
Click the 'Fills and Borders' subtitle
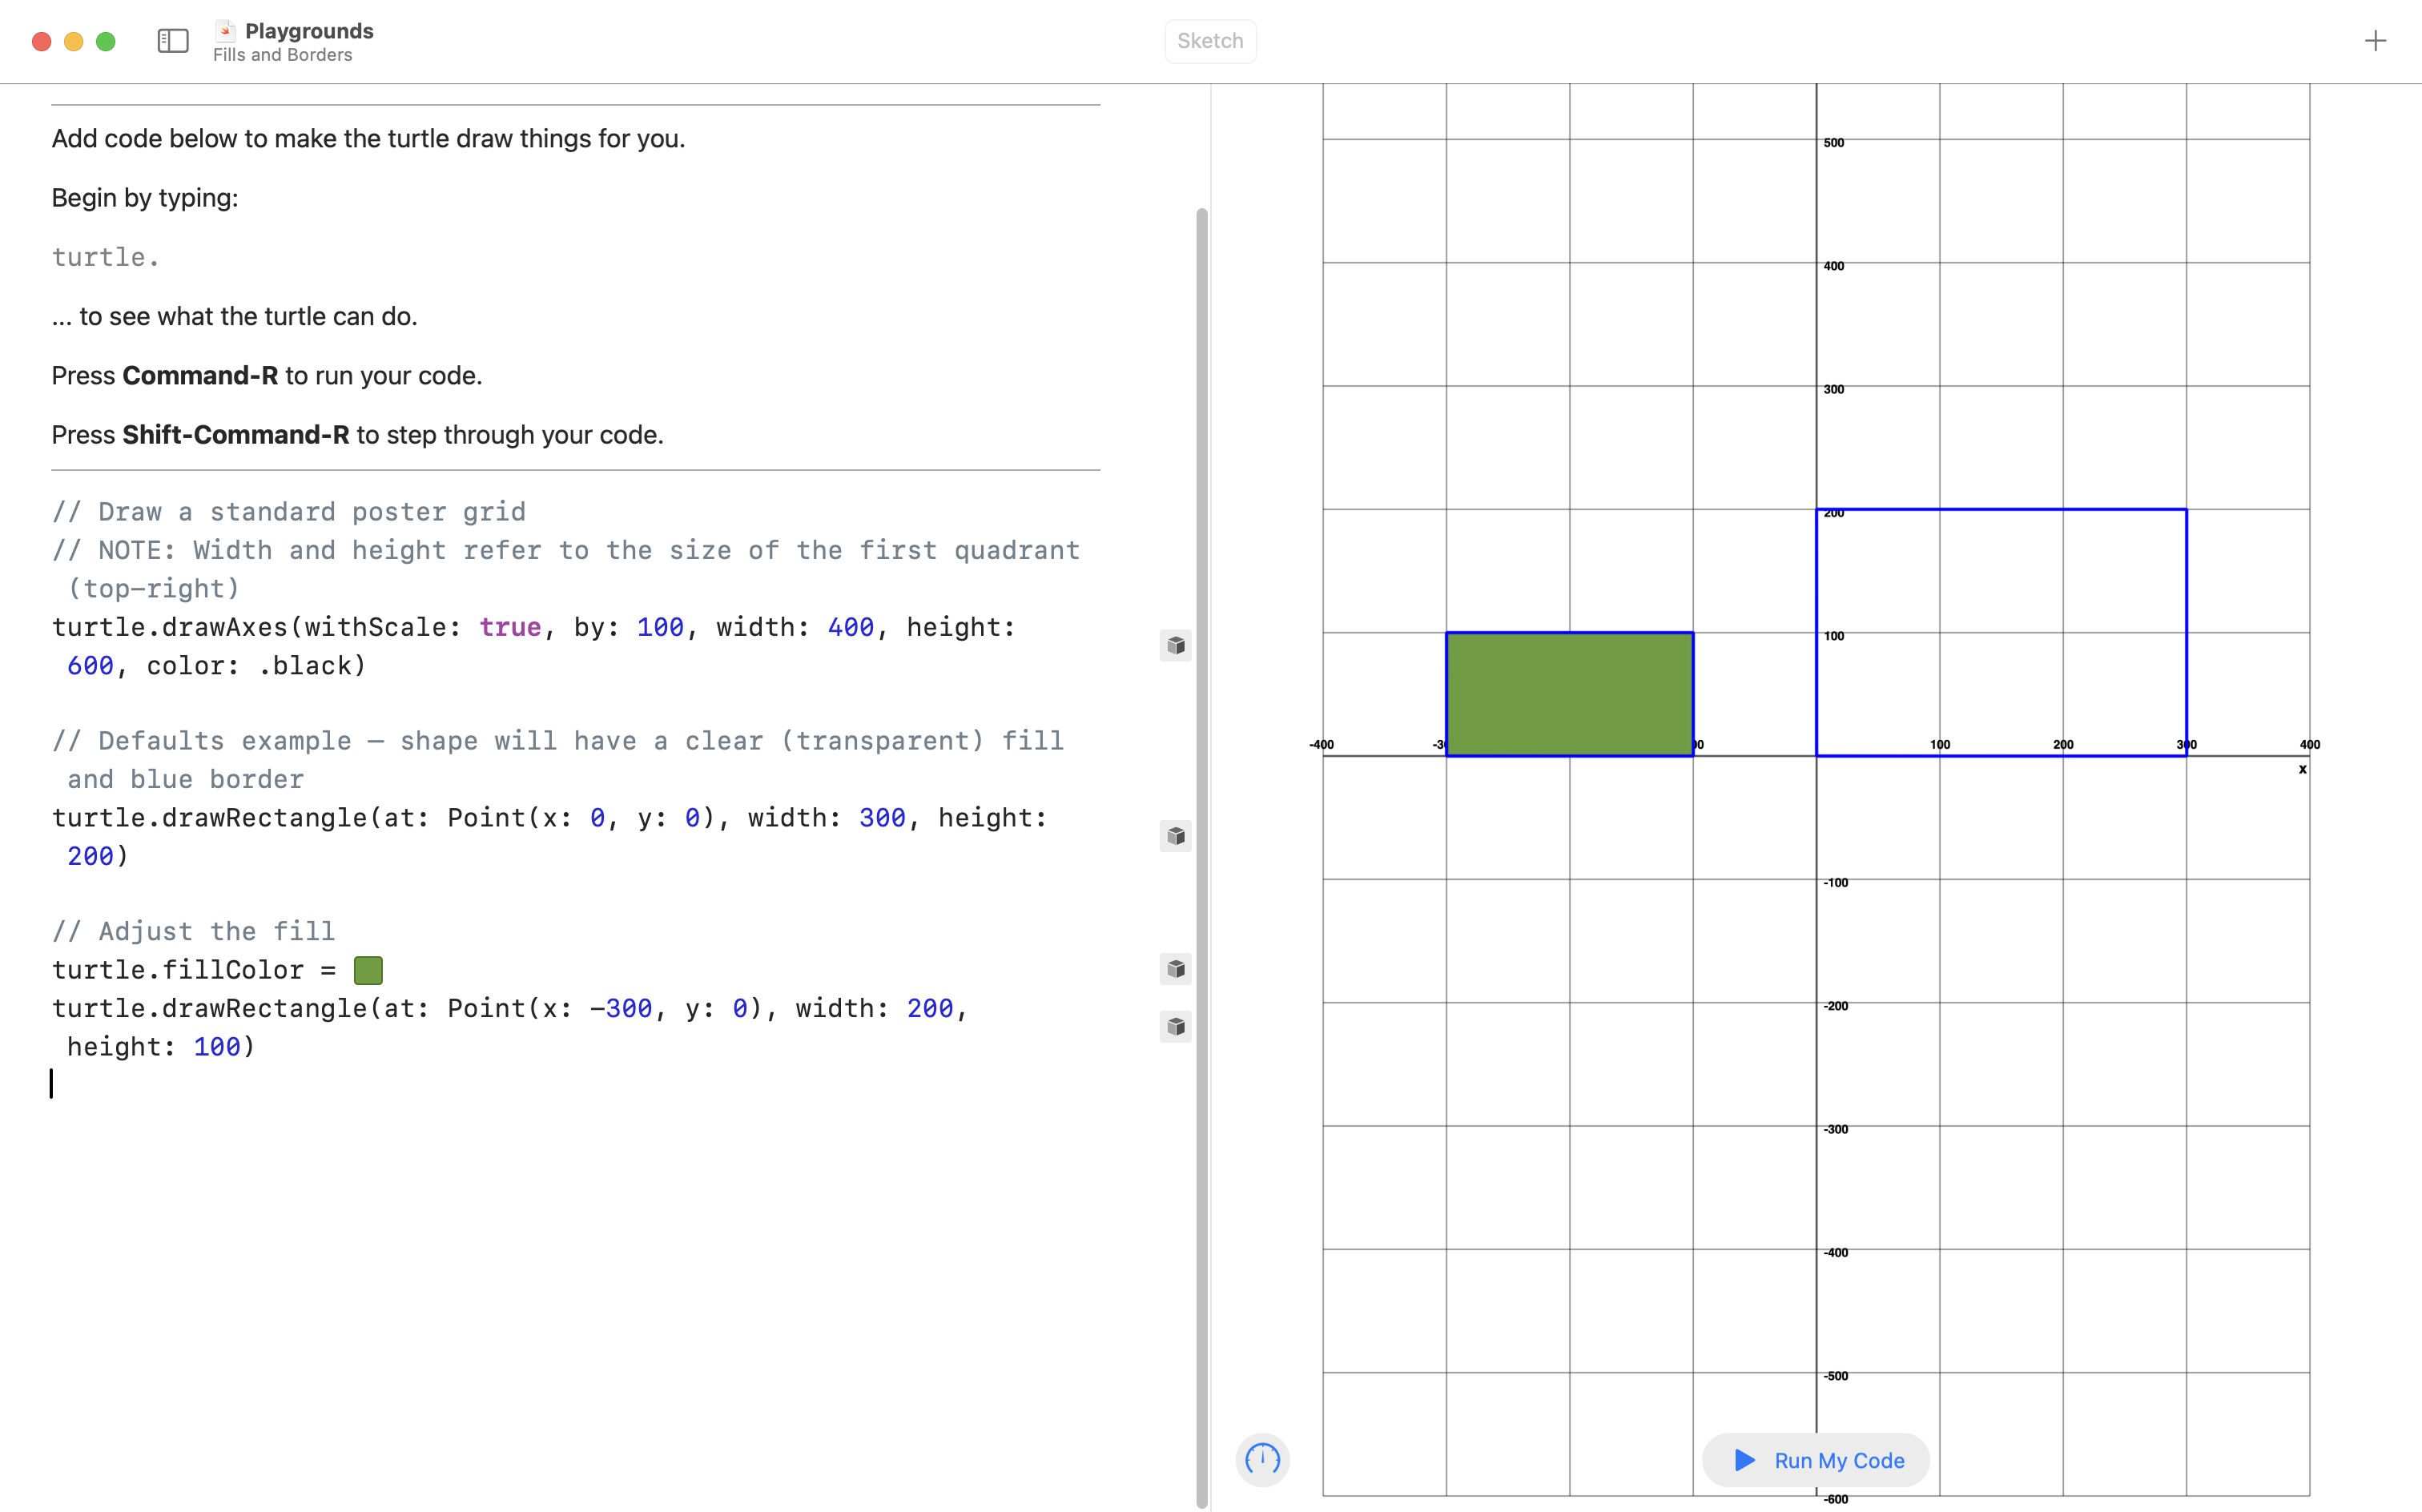(283, 55)
